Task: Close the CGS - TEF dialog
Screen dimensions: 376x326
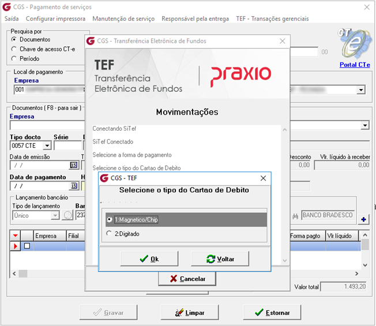Action: (x=263, y=178)
